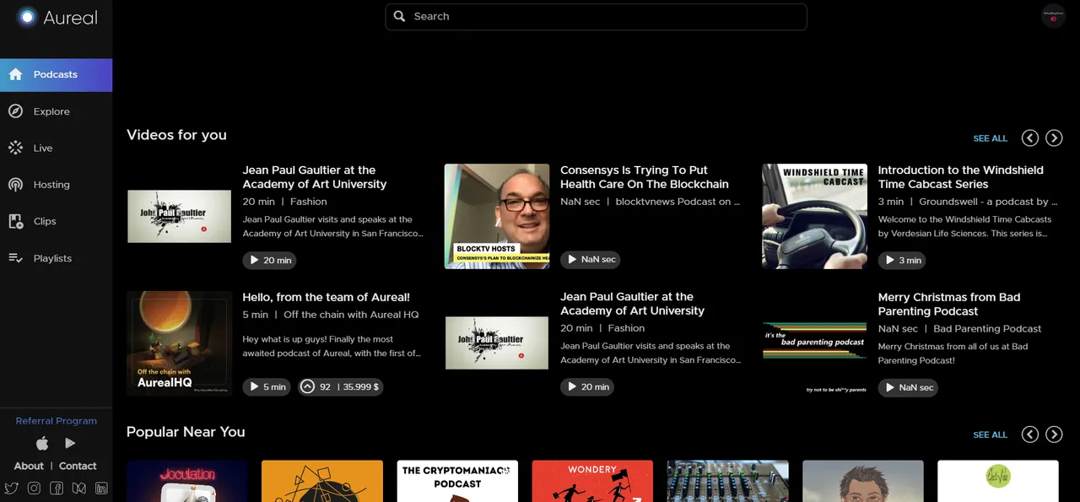The width and height of the screenshot is (1080, 502).
Task: Click the Live broadcast icon
Action: coord(15,148)
